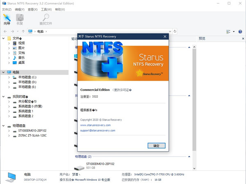The height and width of the screenshot is (184, 246).
Task: Select the 图片 pictures folder icon
Action: point(15,48)
